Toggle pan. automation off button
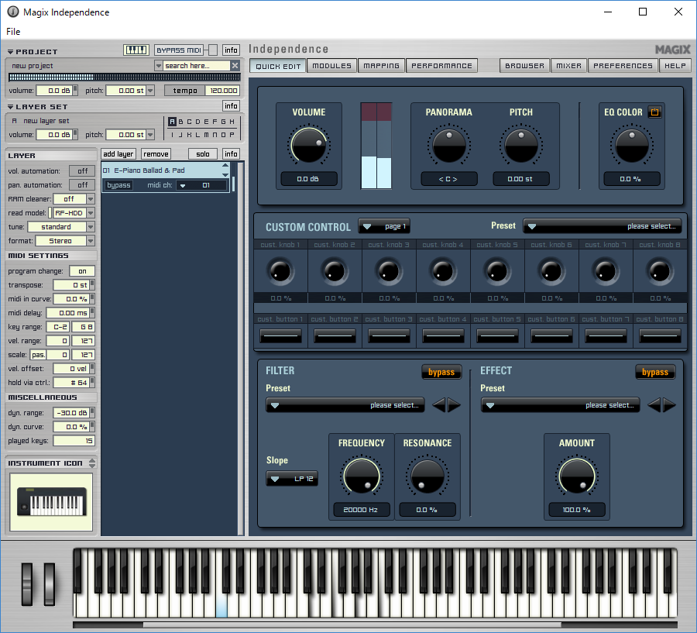 coord(82,184)
